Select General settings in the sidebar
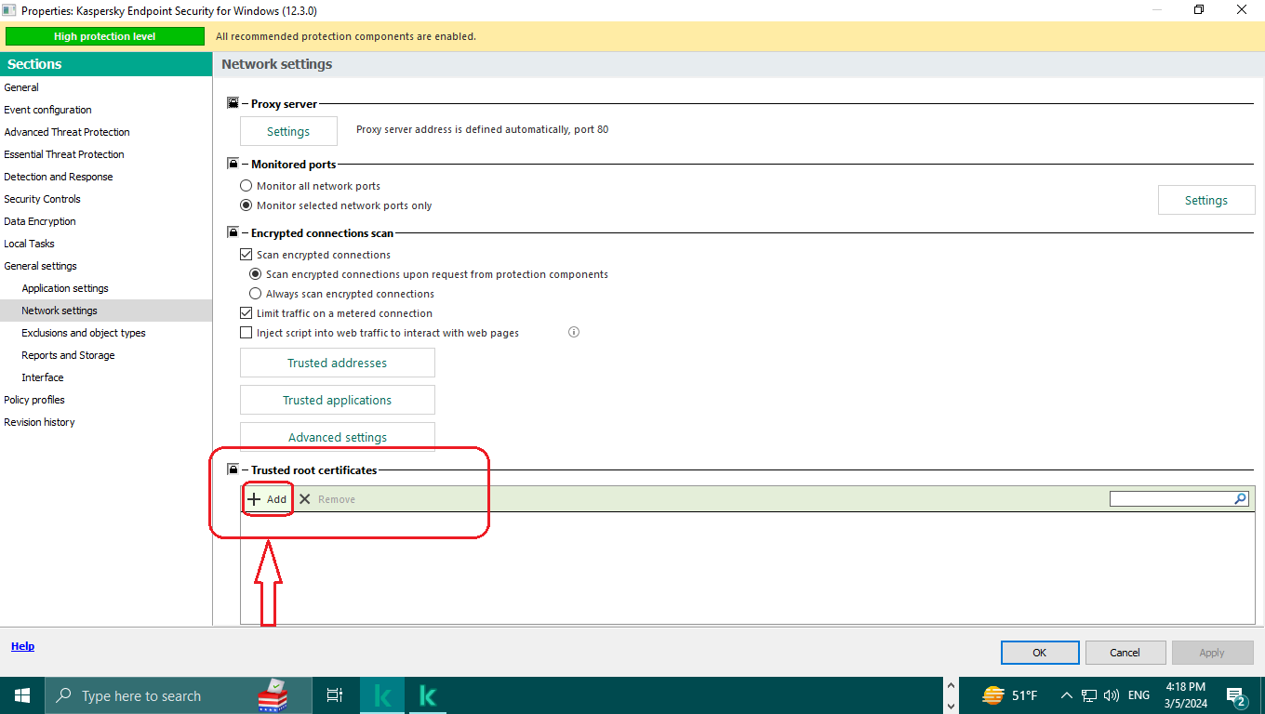The height and width of the screenshot is (714, 1265). (x=106, y=266)
